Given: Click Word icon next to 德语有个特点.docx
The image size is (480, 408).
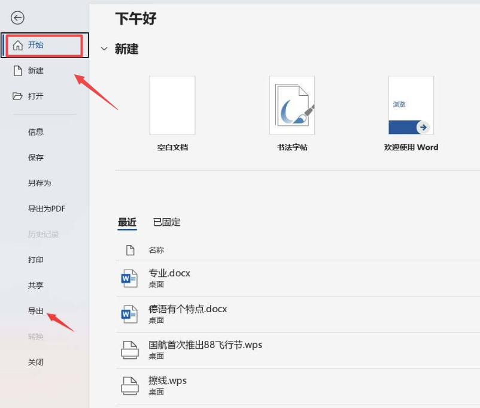Looking at the screenshot, I should point(130,314).
